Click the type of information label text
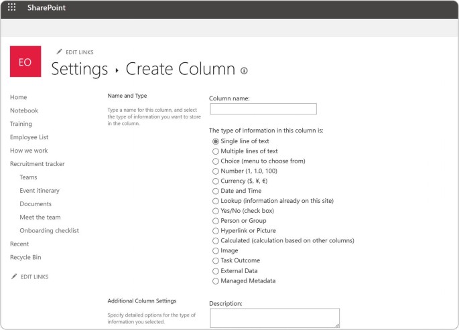The height and width of the screenshot is (330, 459). [266, 131]
